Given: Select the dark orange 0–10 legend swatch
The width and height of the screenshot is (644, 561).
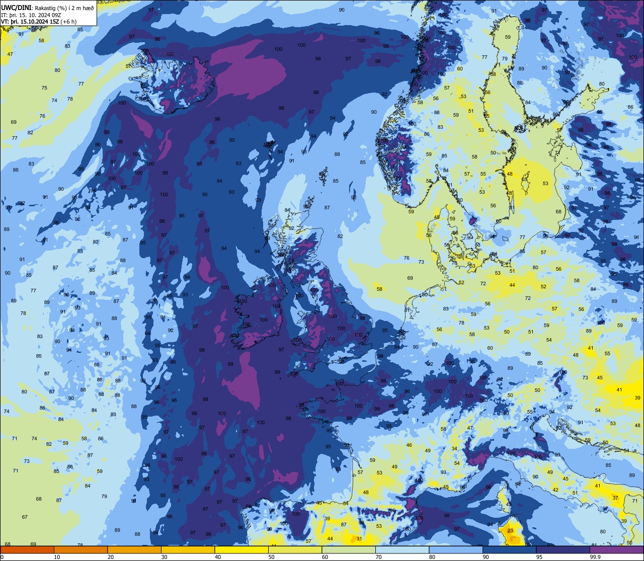Looking at the screenshot, I should click(x=27, y=549).
